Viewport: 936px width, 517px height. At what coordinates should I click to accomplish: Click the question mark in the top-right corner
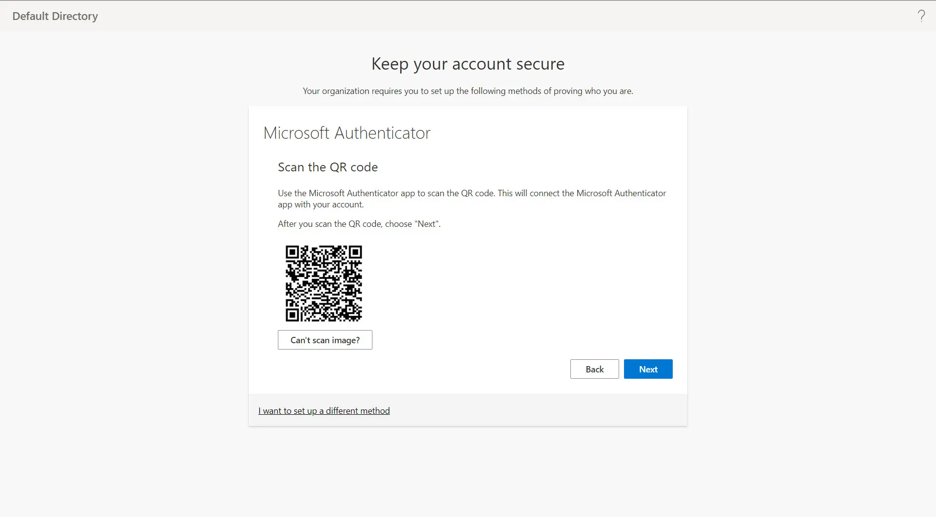click(921, 16)
